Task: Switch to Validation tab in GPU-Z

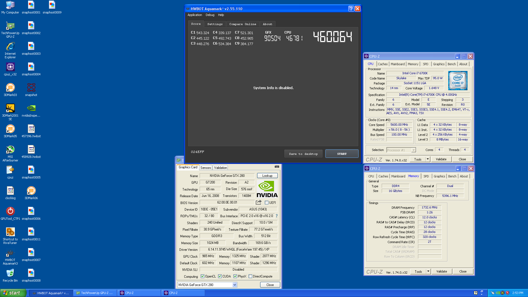Action: tap(221, 168)
